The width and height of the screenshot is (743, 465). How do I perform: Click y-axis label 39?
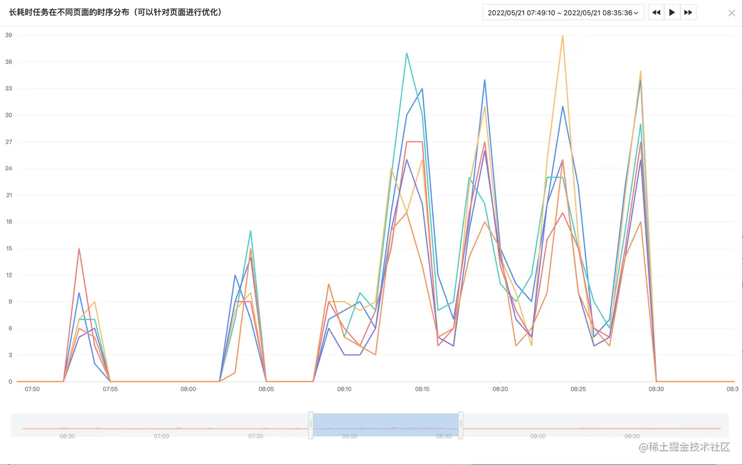point(8,35)
